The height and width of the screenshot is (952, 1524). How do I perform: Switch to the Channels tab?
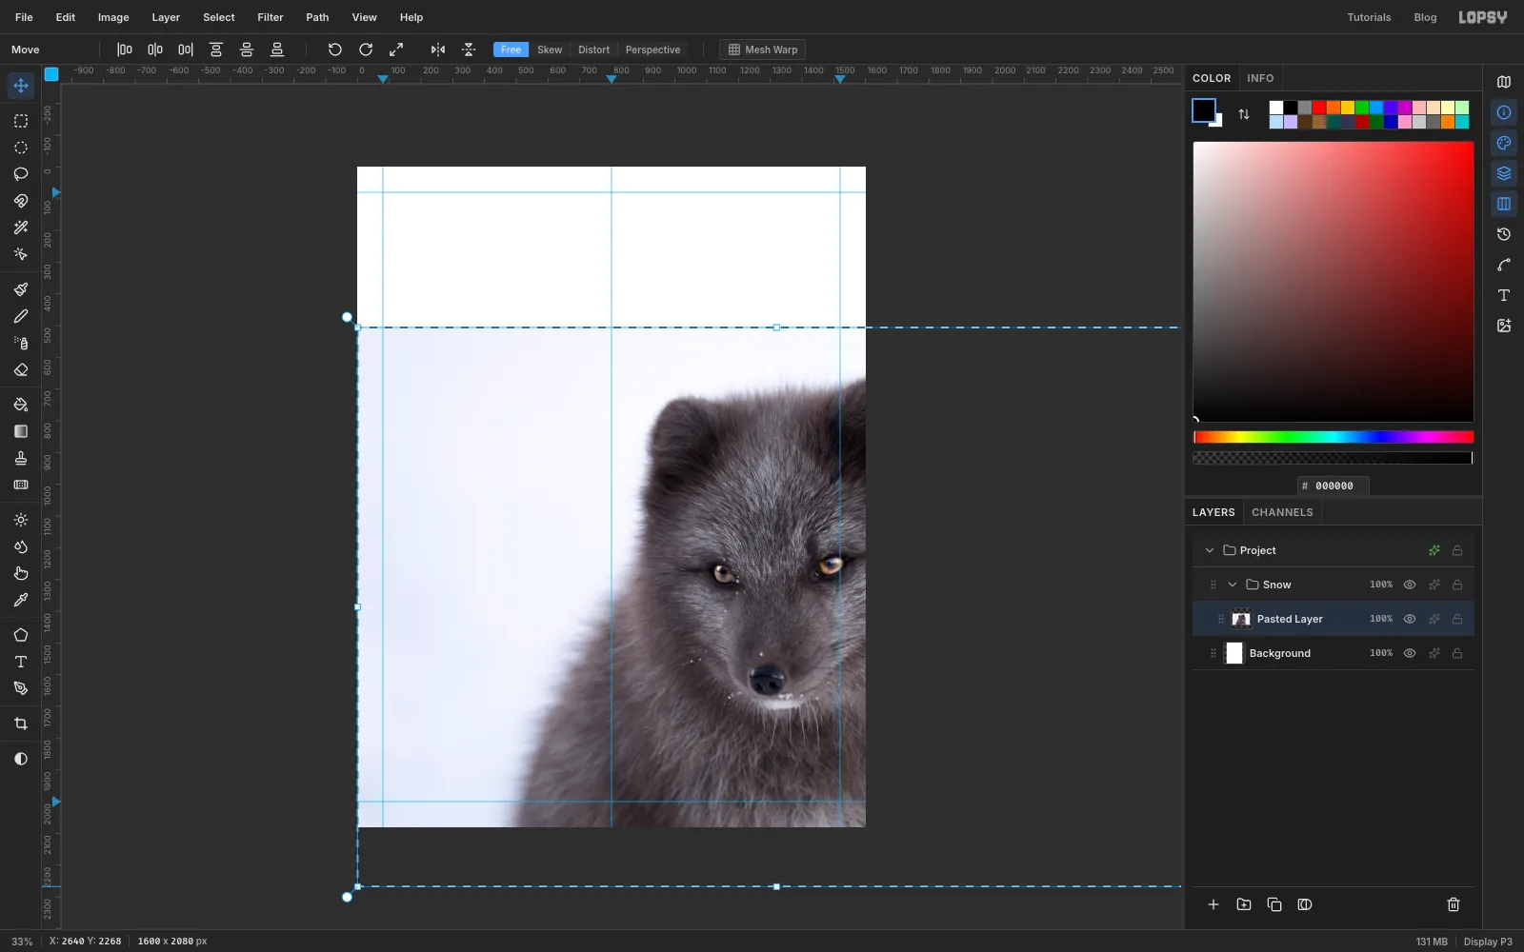click(1282, 512)
